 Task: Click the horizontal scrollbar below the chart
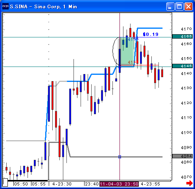click(89, 181)
